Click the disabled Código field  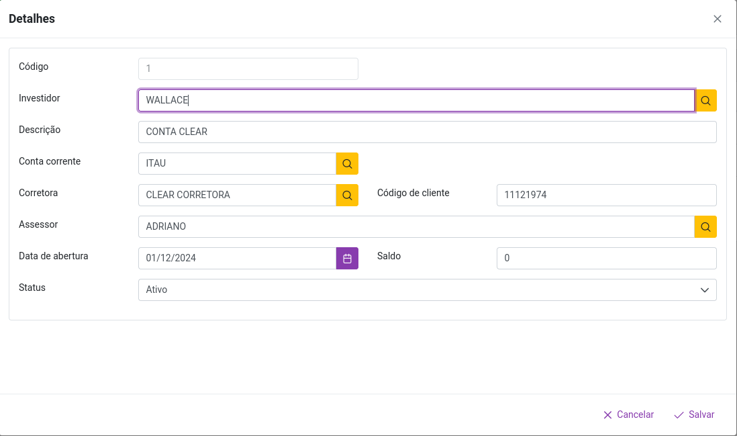pyautogui.click(x=248, y=69)
